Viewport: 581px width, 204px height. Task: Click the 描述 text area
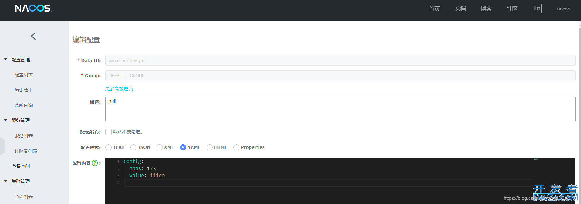340,109
